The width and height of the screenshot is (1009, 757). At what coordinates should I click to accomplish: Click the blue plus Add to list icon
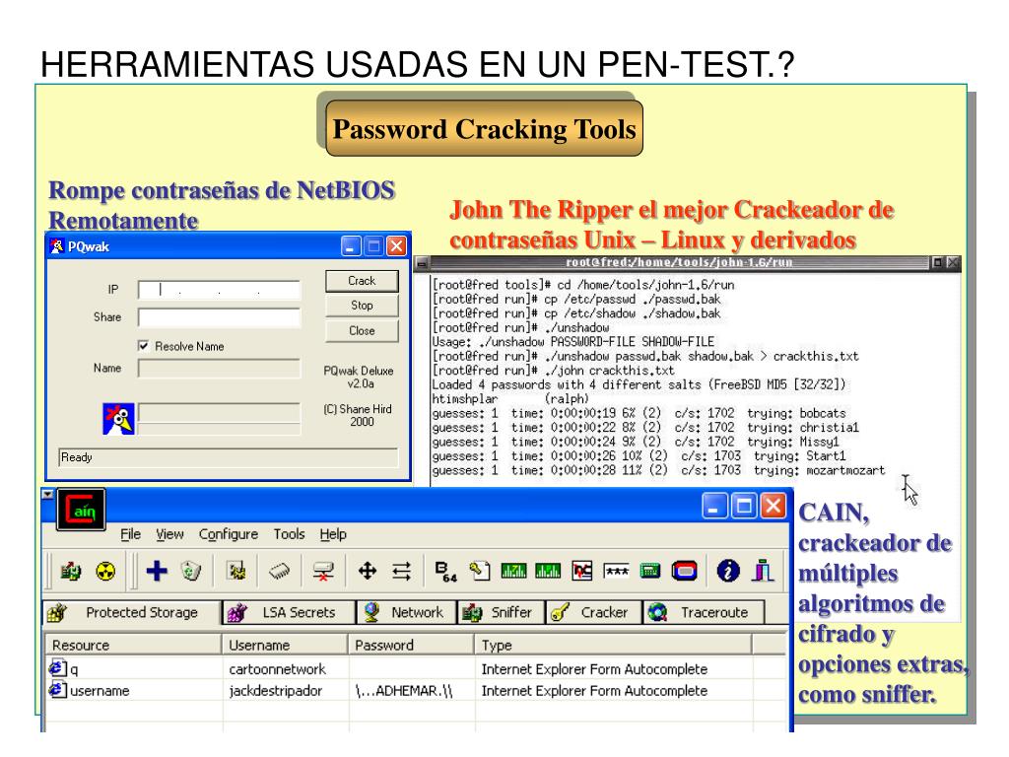157,571
